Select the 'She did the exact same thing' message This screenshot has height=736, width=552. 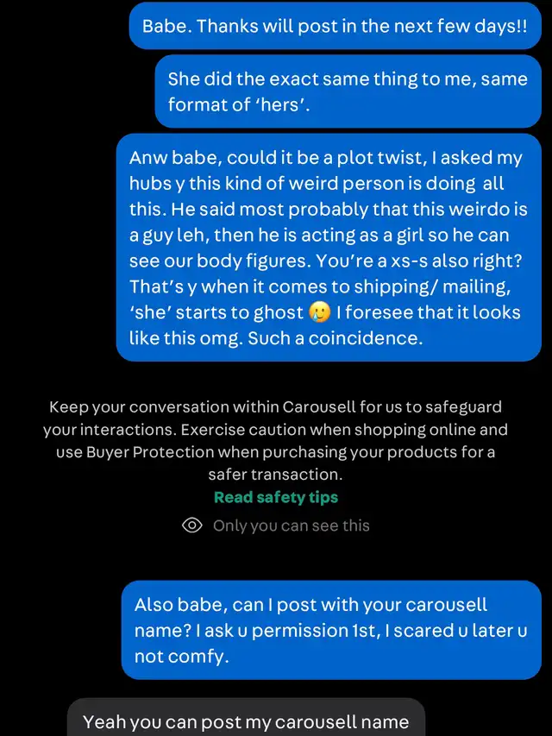[348, 91]
